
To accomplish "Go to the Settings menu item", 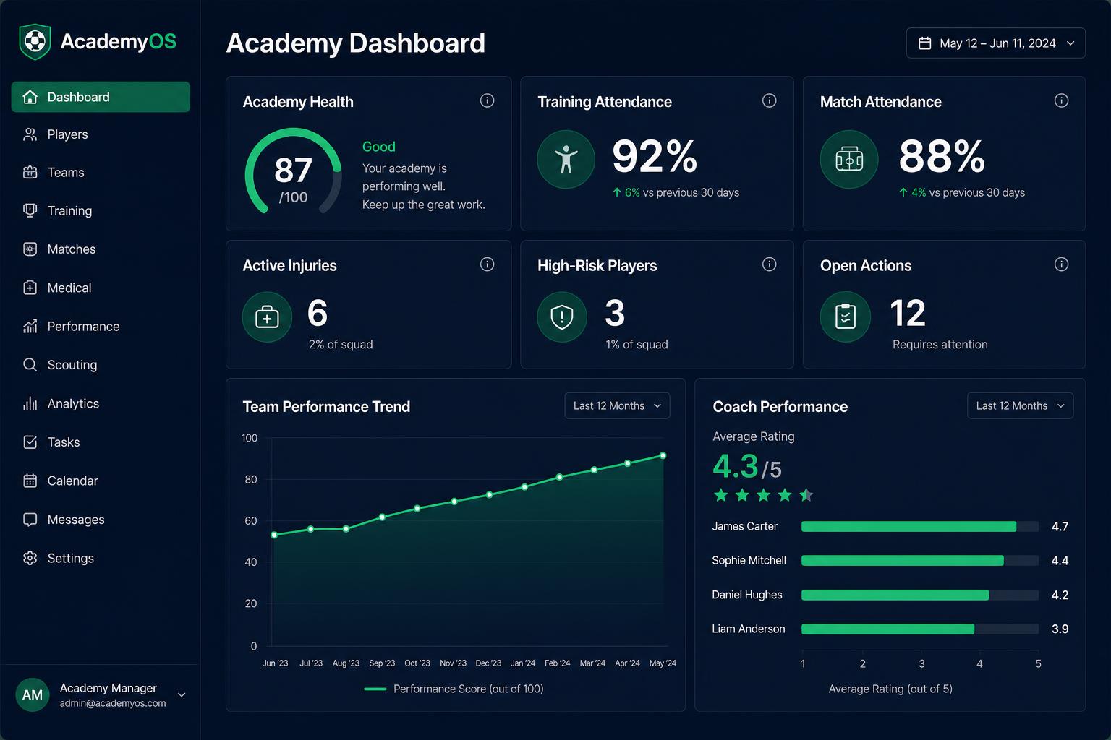I will [x=101, y=558].
